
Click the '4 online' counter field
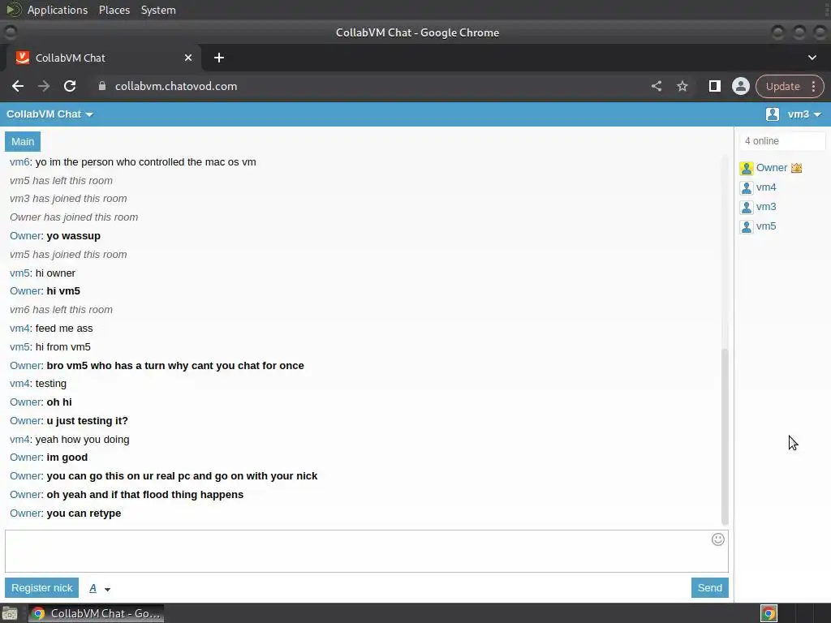[782, 141]
